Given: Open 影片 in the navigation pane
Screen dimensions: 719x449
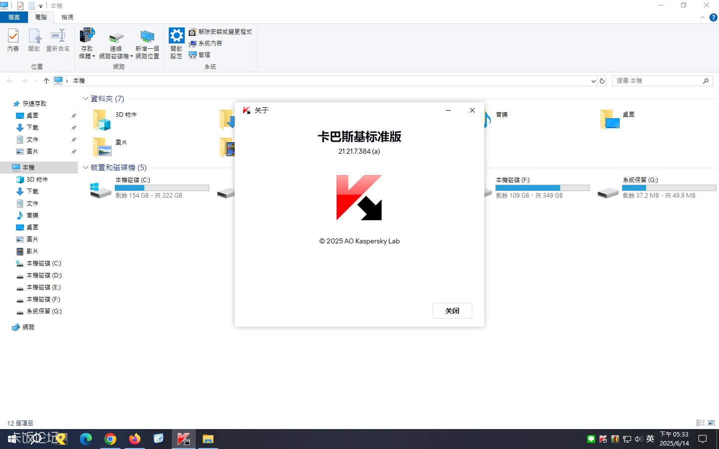Looking at the screenshot, I should pyautogui.click(x=27, y=251).
